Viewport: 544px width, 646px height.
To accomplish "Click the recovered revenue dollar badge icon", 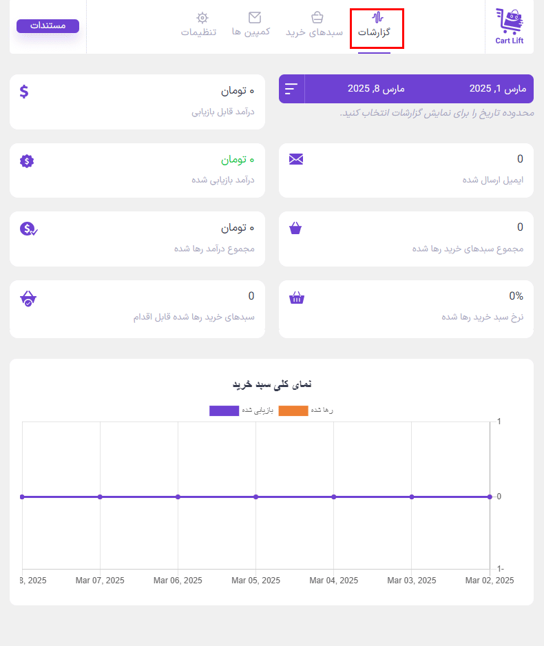I will click(x=27, y=161).
